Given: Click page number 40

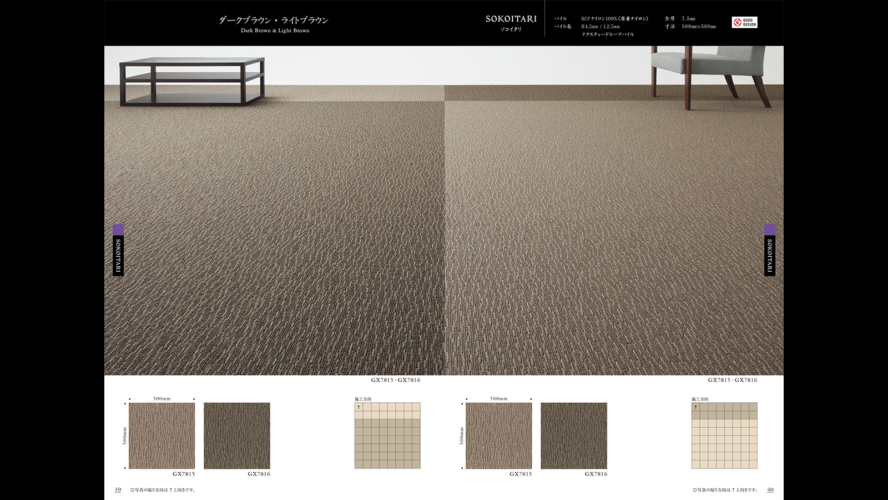Looking at the screenshot, I should click(770, 490).
